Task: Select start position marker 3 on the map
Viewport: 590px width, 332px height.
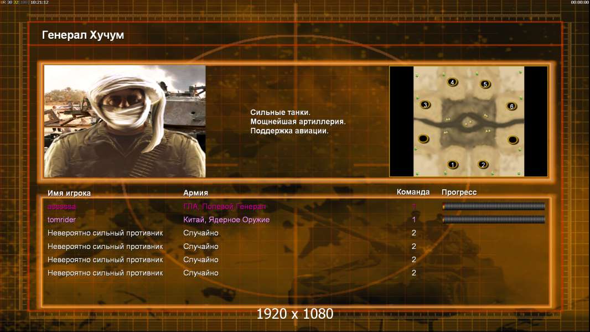Action: (x=425, y=105)
